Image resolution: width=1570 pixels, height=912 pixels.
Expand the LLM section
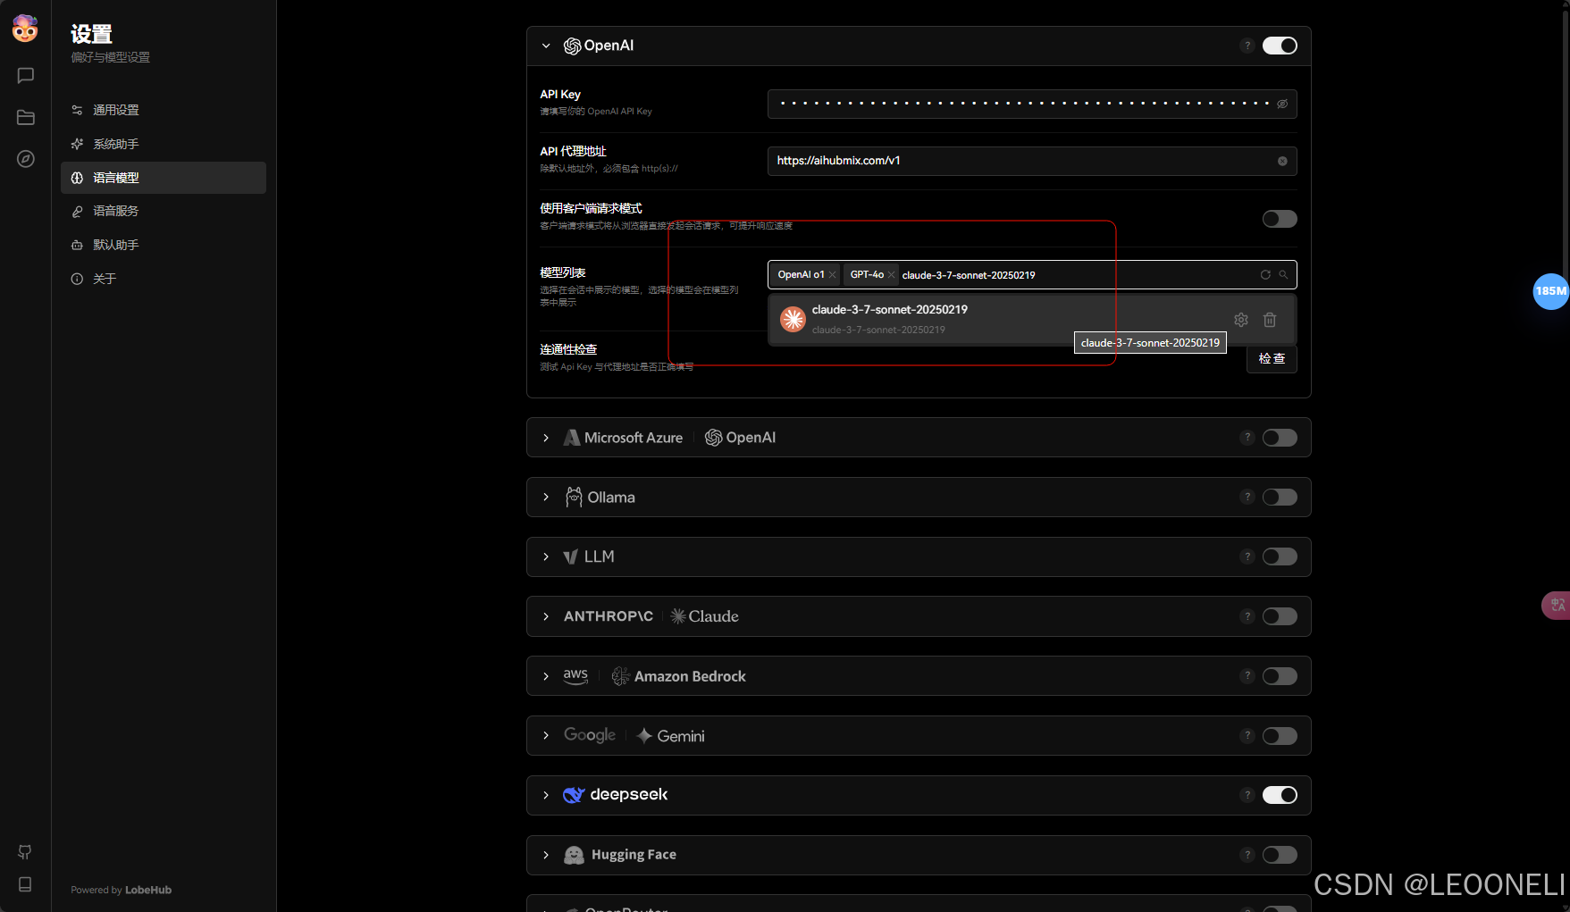[546, 556]
